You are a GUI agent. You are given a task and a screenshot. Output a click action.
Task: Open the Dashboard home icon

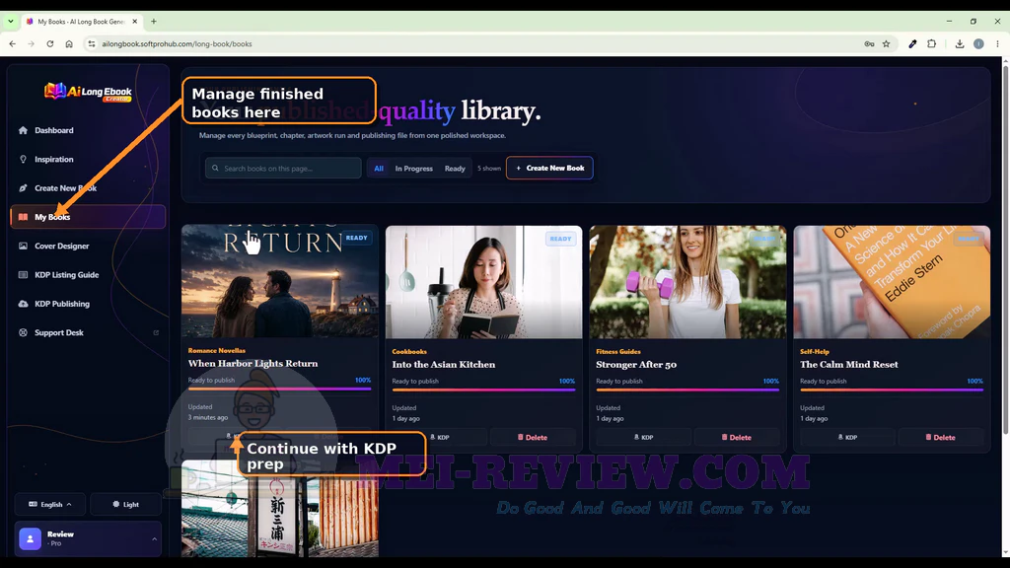click(24, 130)
